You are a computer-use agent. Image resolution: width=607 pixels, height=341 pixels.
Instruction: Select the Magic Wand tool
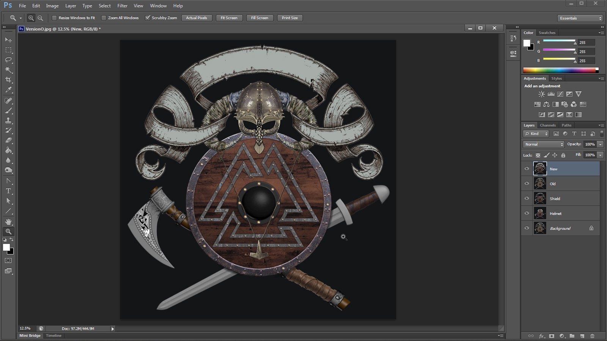[8, 70]
